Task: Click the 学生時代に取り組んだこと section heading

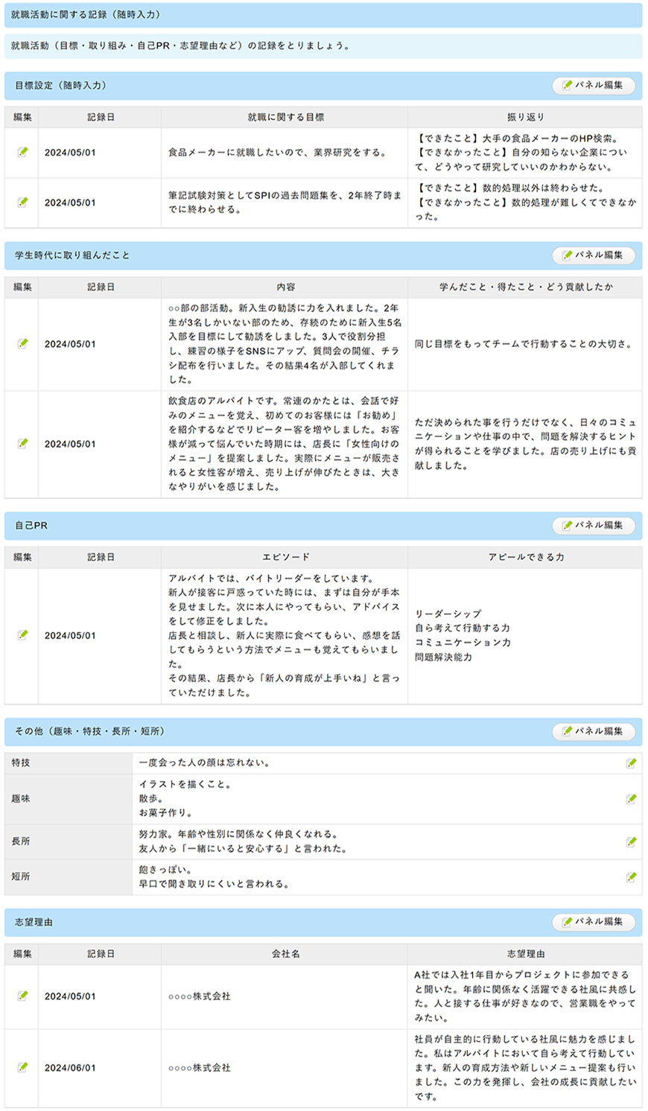Action: [x=72, y=255]
